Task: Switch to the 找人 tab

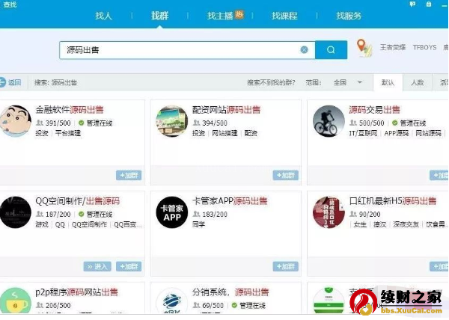Action: pyautogui.click(x=103, y=15)
